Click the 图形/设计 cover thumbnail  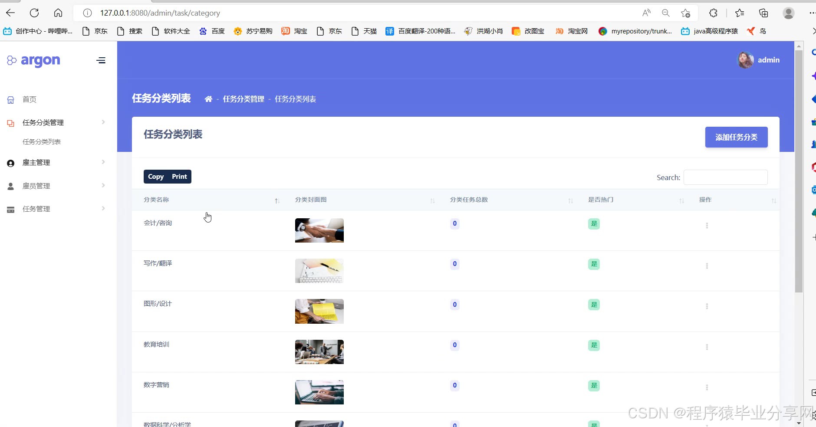click(319, 311)
